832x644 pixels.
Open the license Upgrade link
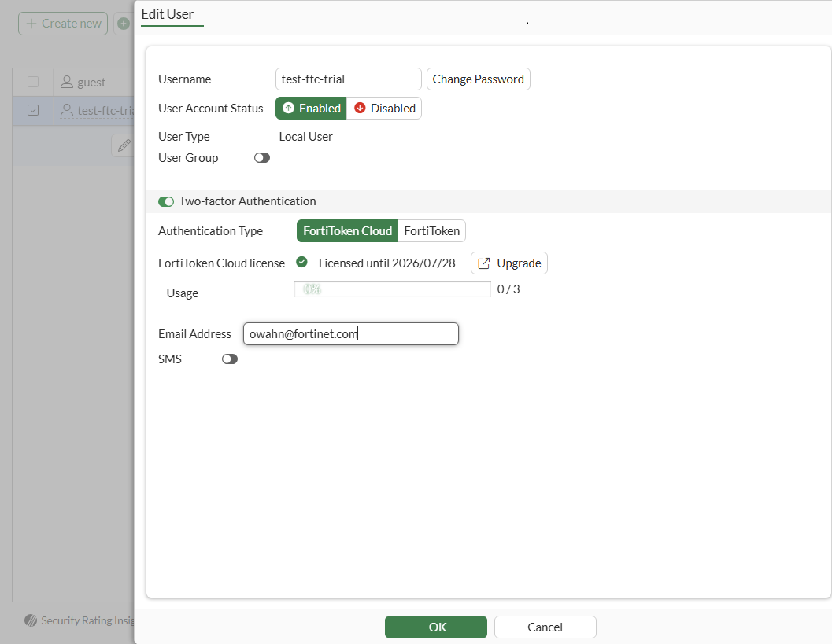coord(509,263)
